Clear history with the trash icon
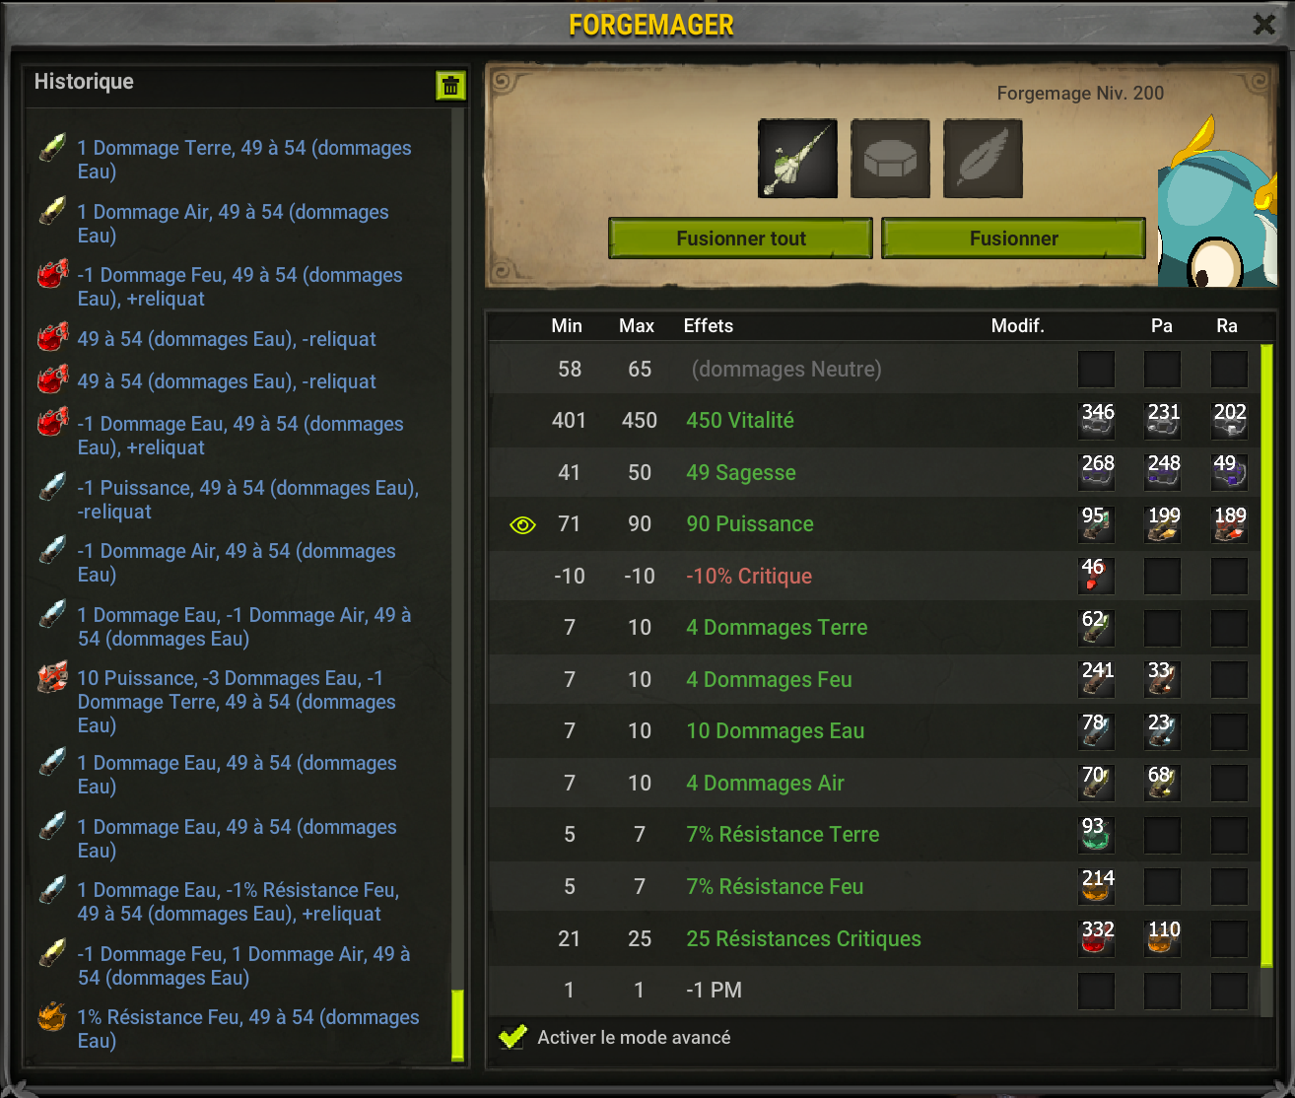 [x=450, y=86]
